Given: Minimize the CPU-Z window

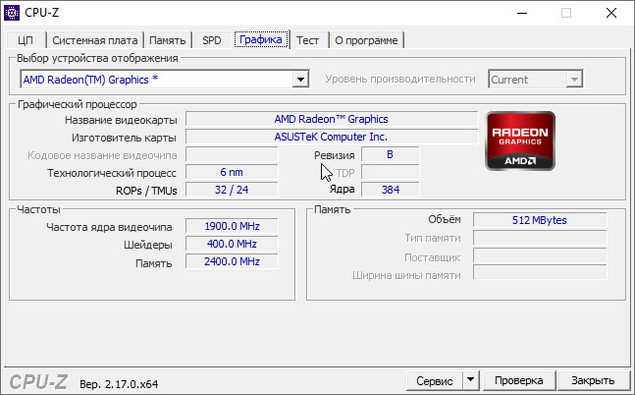Looking at the screenshot, I should click(x=520, y=13).
